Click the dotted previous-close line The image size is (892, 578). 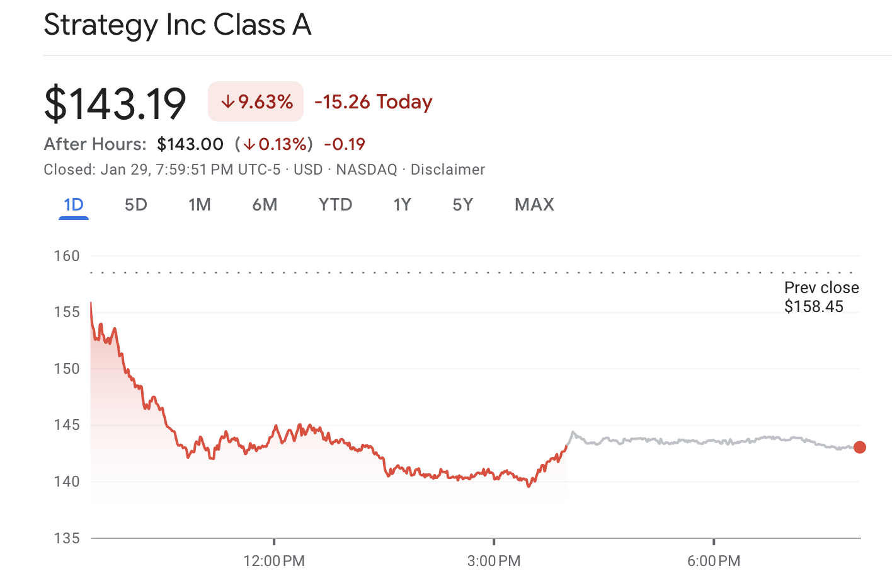pos(441,272)
